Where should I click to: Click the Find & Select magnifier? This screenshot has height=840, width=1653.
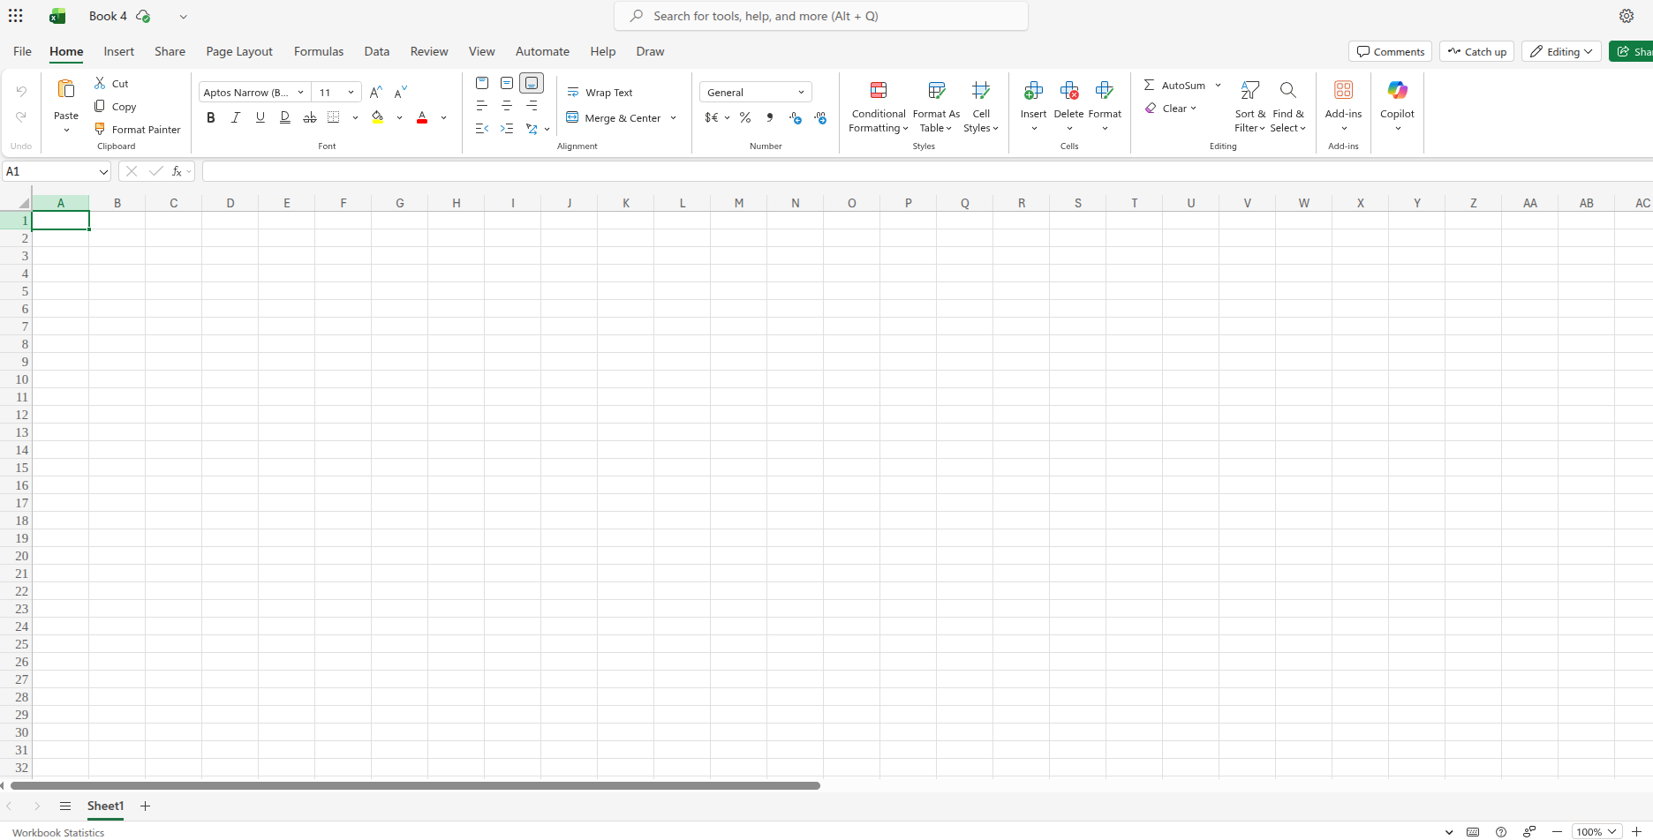[x=1287, y=90]
